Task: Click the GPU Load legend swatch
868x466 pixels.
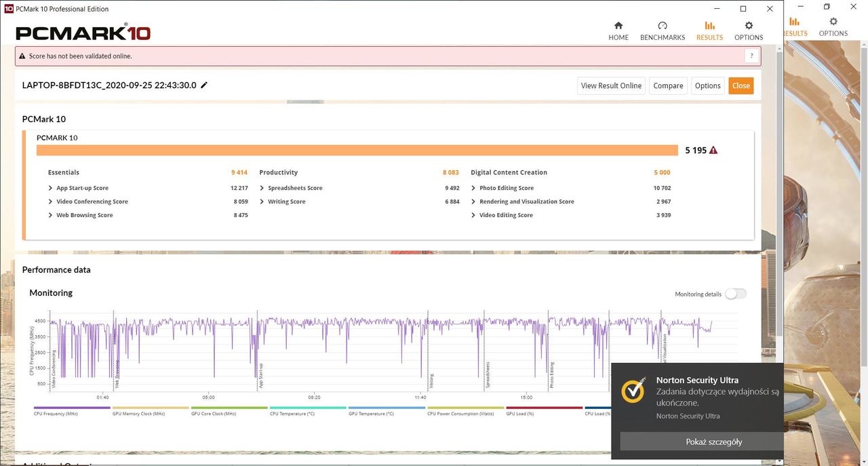Action: [544, 408]
